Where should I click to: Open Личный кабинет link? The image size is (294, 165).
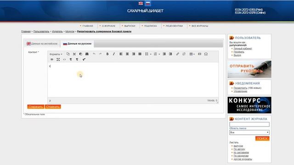point(243,49)
